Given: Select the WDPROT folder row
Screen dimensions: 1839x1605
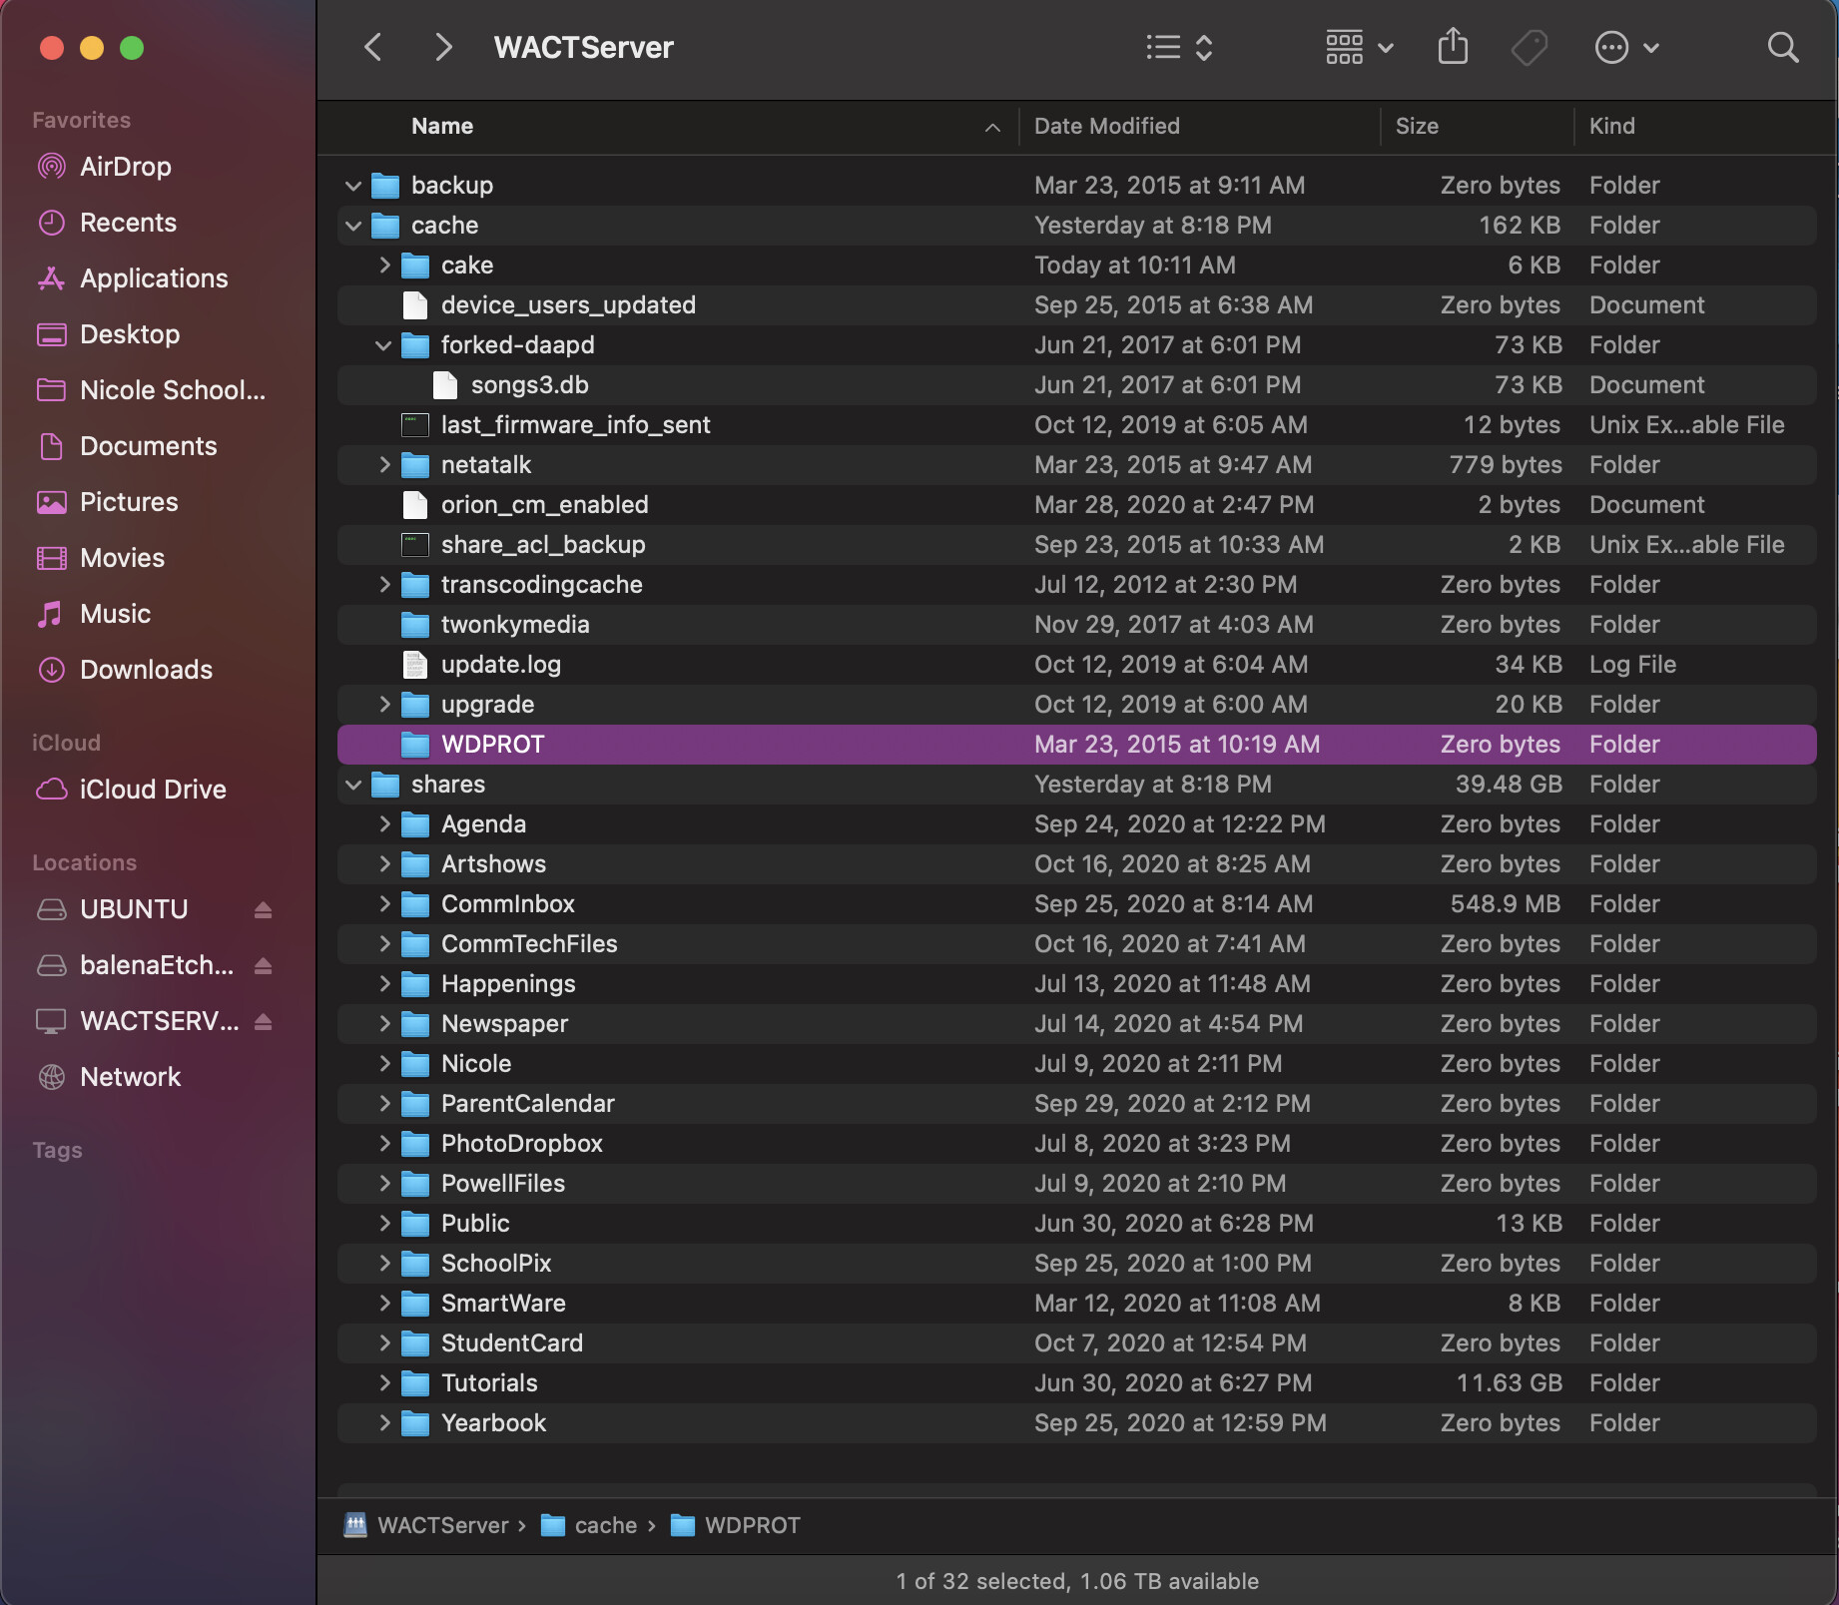Looking at the screenshot, I should 1076,745.
